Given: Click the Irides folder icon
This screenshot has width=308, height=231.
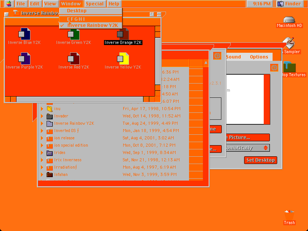Looking at the screenshot, I should pyautogui.click(x=50, y=152).
